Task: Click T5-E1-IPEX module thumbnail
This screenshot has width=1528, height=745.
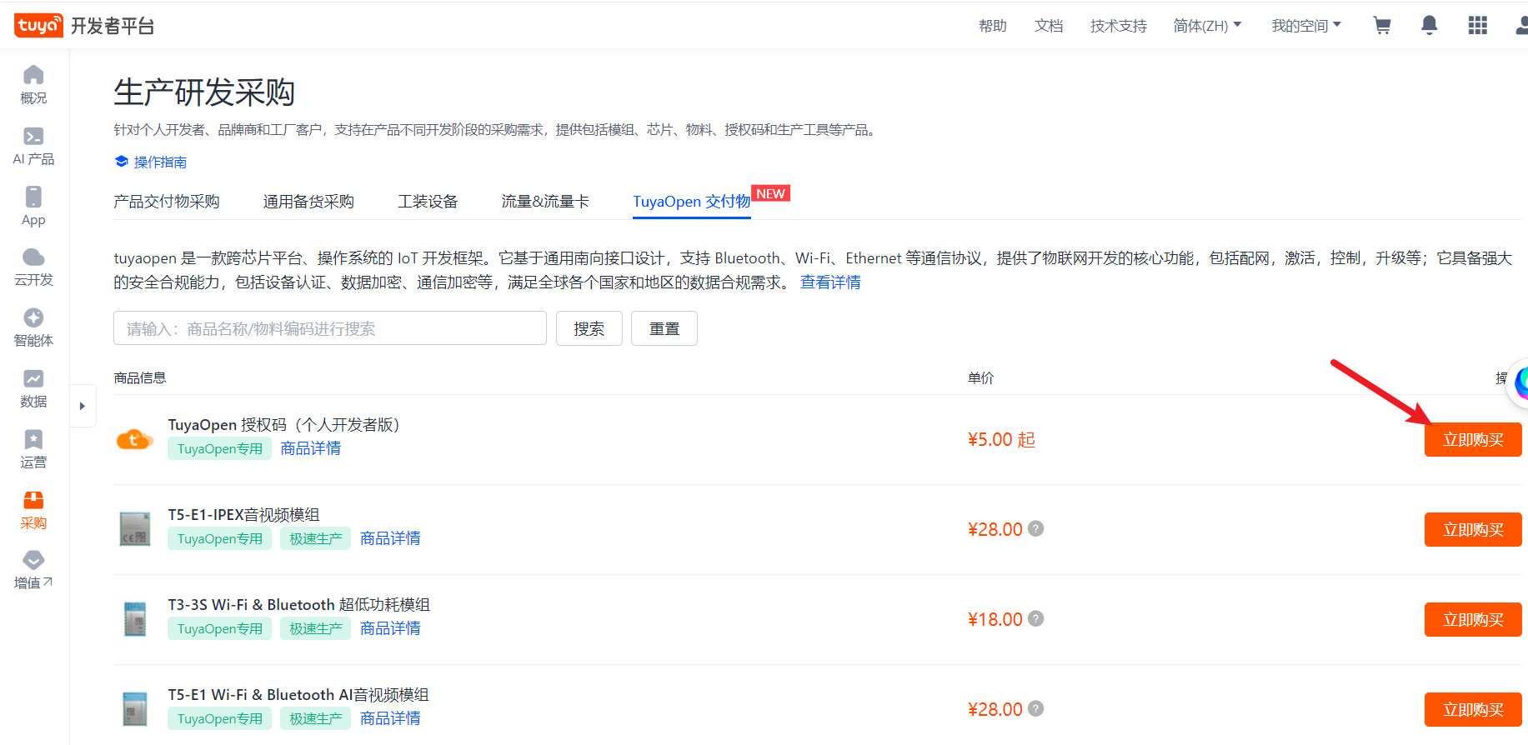Action: [x=135, y=529]
